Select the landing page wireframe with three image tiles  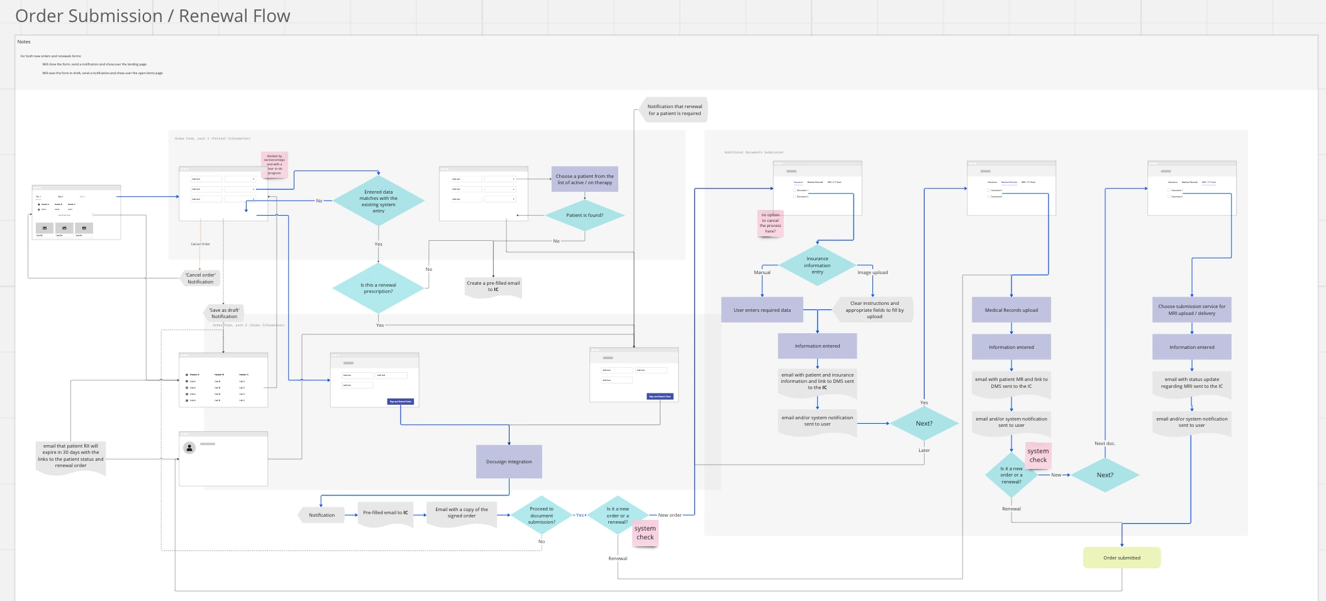[76, 212]
